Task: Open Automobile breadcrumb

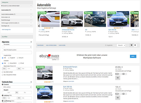Action: coord(62,45)
